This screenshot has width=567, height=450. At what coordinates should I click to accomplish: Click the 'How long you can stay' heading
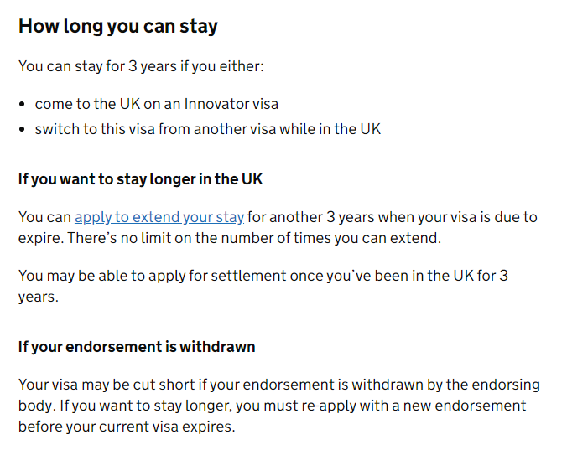[118, 27]
